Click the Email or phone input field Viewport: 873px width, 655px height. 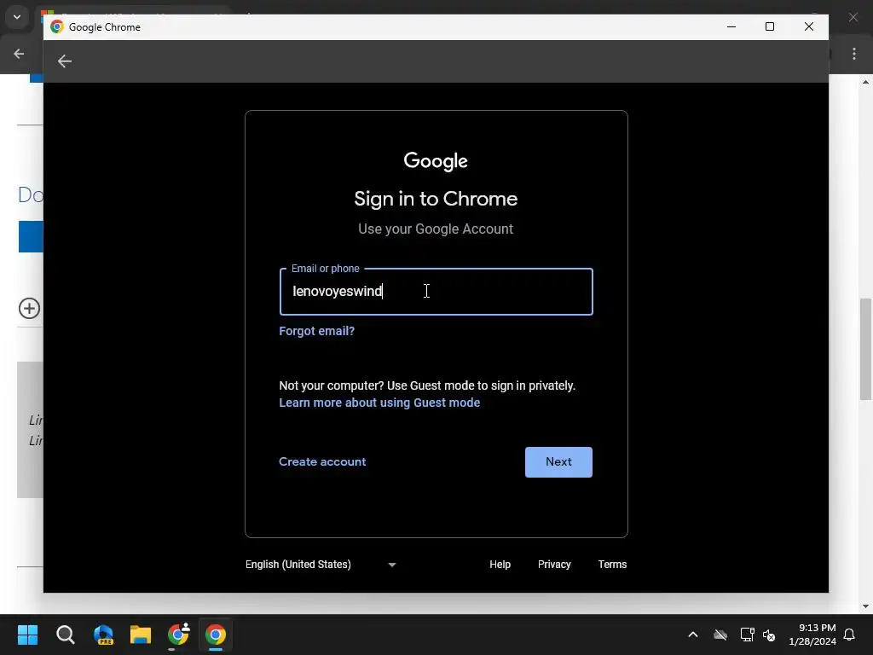[436, 292]
